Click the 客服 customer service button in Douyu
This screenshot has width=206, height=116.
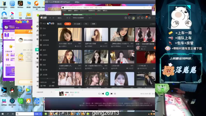click(52, 86)
